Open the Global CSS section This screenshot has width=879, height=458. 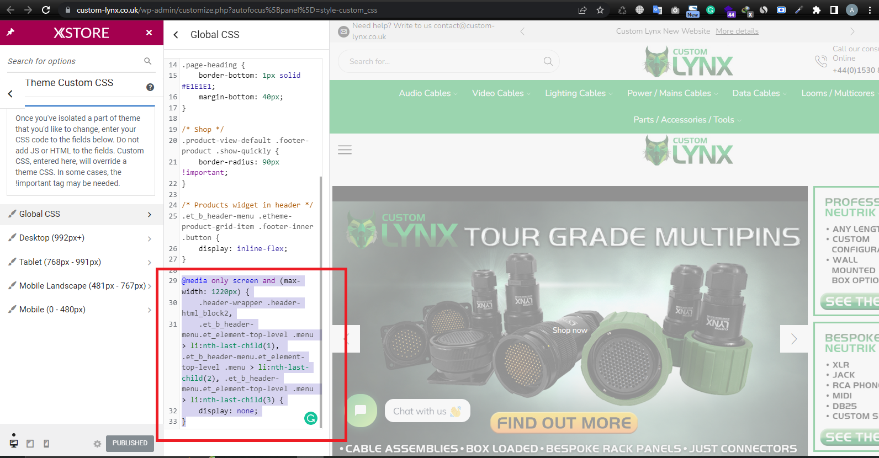(82, 214)
